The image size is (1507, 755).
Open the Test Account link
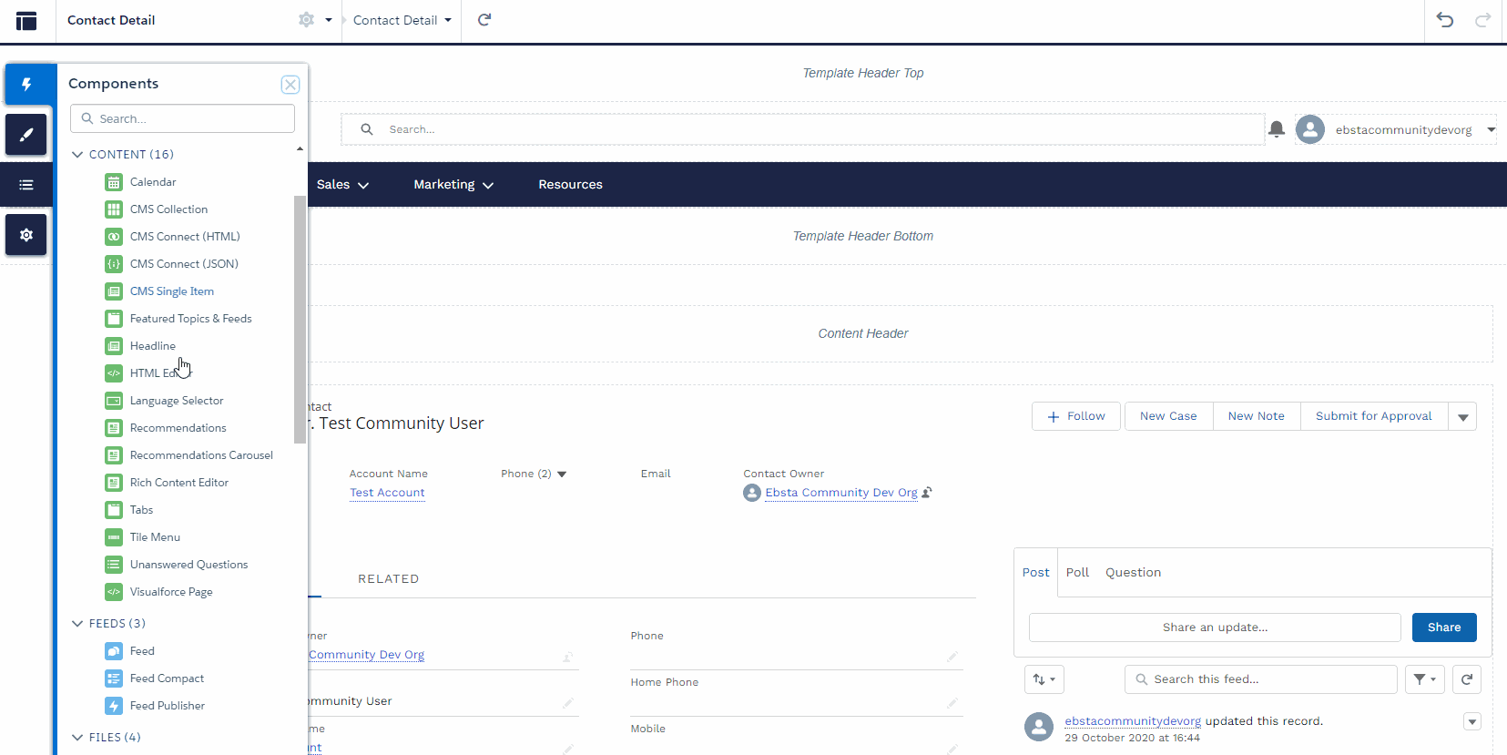[387, 493]
